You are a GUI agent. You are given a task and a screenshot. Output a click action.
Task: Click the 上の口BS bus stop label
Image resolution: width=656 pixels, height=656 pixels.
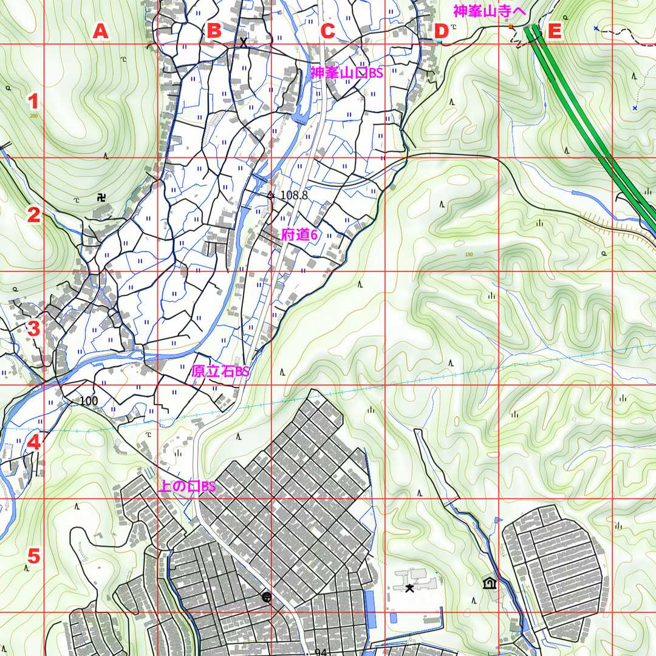tap(187, 487)
